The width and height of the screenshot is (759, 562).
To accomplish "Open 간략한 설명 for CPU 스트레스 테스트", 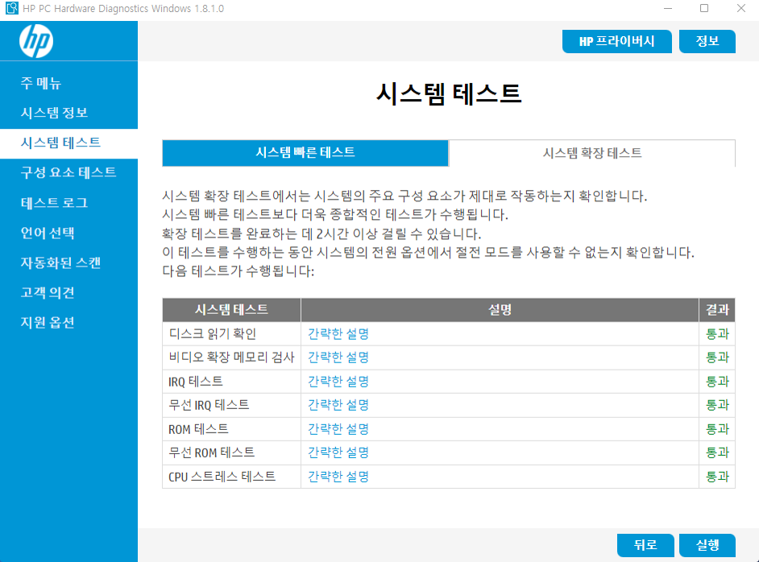I will click(x=338, y=477).
